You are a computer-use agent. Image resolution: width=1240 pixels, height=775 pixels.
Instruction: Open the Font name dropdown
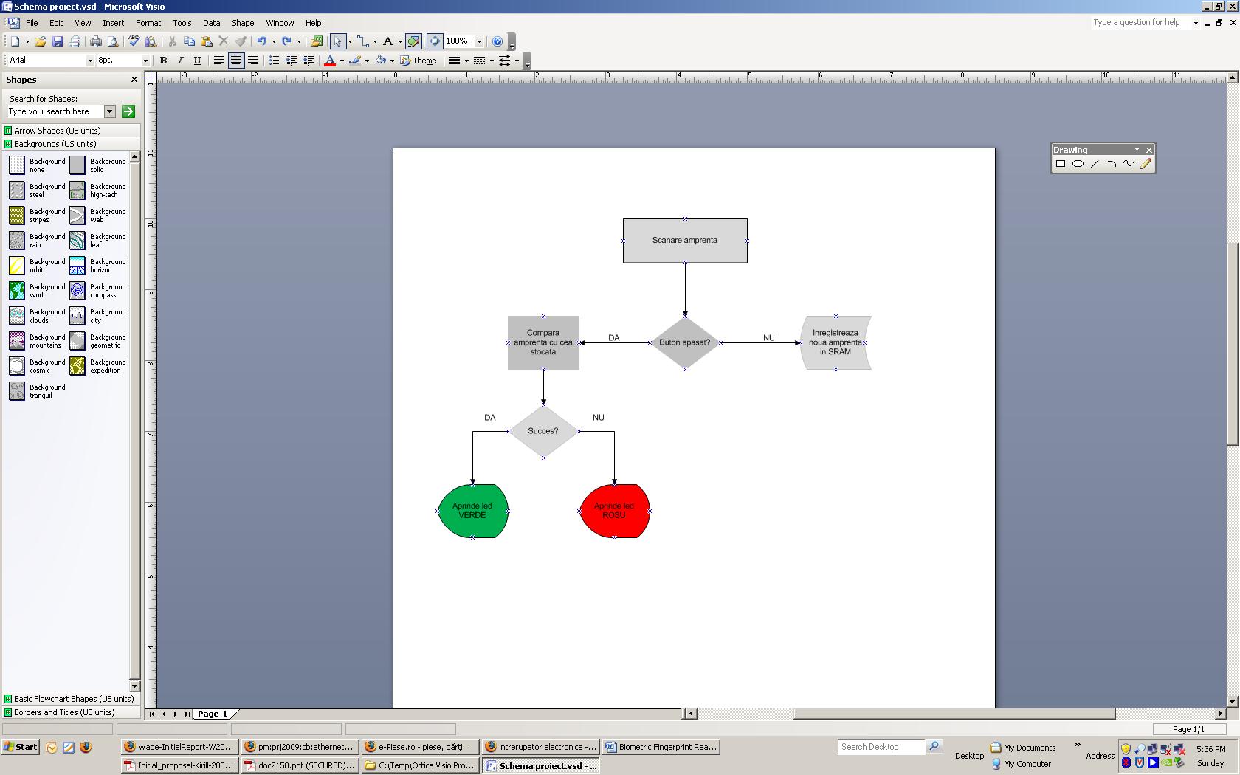coord(90,60)
